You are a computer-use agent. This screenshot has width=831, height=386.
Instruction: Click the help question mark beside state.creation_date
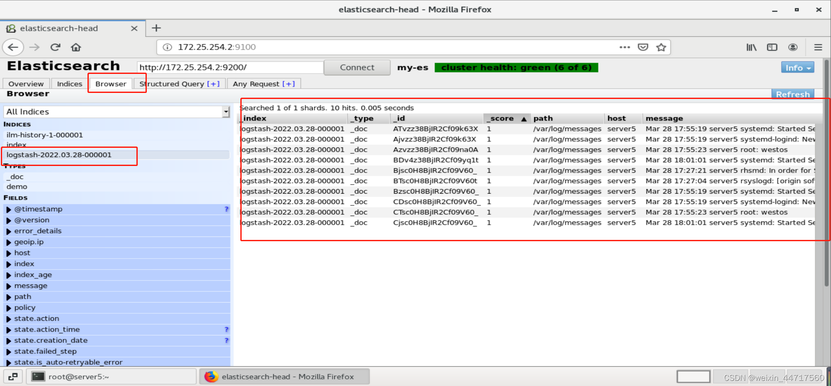(x=226, y=341)
